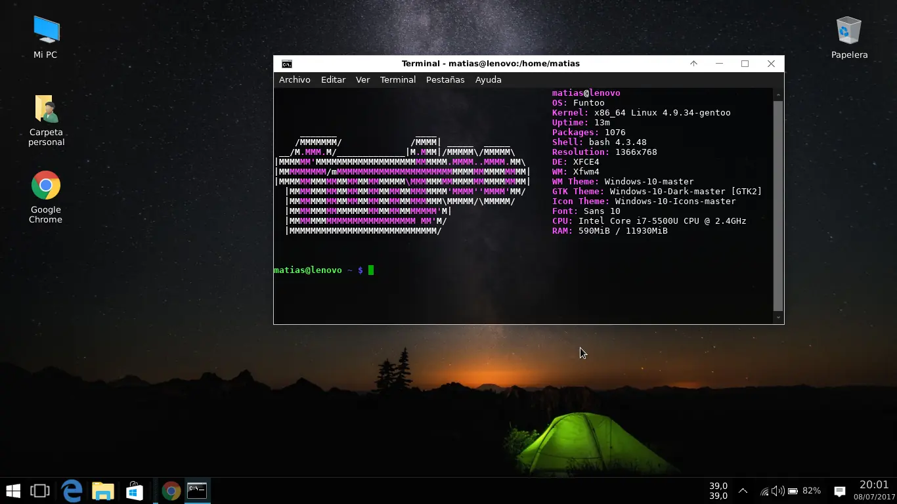Viewport: 897px width, 504px height.
Task: Click the terminal scrollbar thumb
Action: click(778, 205)
